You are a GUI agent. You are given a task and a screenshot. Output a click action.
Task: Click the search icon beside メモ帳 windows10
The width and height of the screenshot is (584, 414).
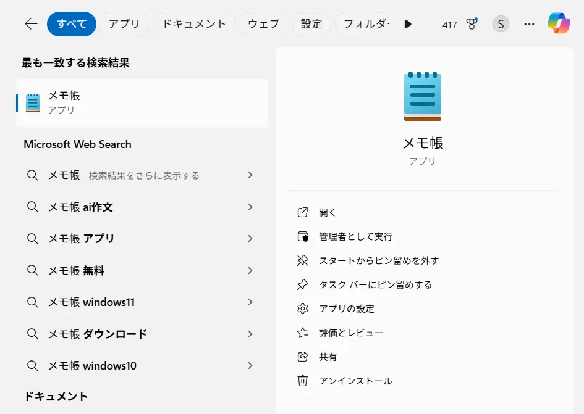coord(33,366)
